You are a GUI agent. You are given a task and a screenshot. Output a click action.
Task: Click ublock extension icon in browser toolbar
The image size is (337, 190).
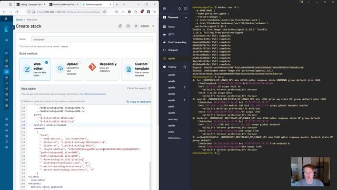[142, 12]
